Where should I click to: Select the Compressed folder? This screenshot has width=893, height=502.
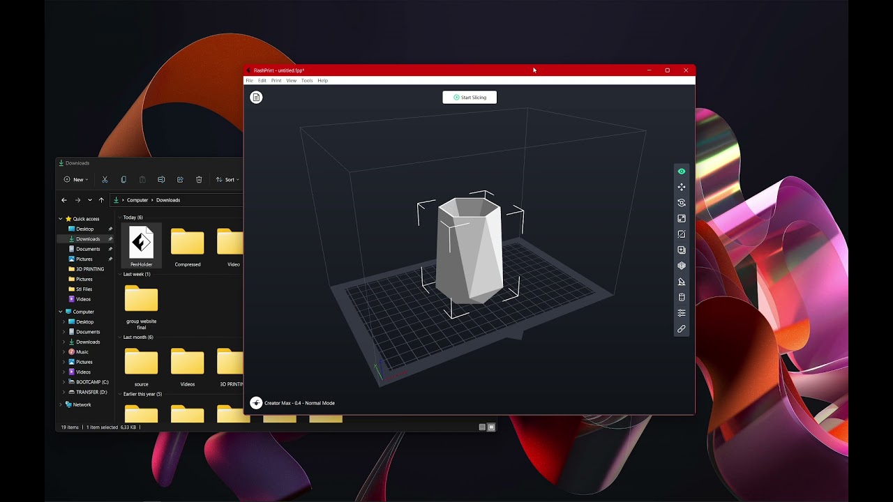coord(188,246)
